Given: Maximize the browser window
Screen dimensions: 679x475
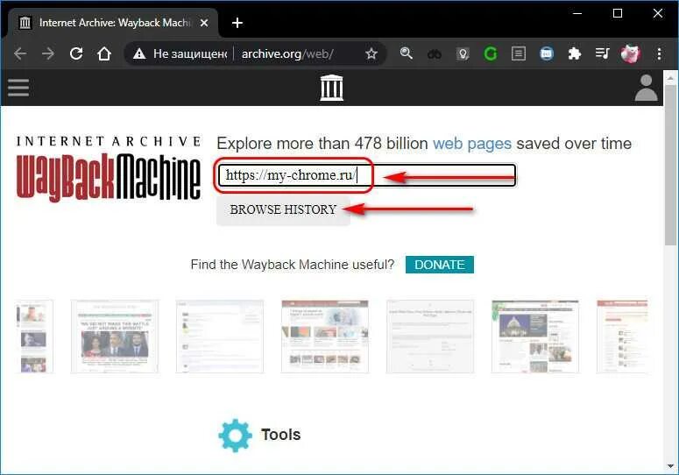Looking at the screenshot, I should tap(618, 13).
